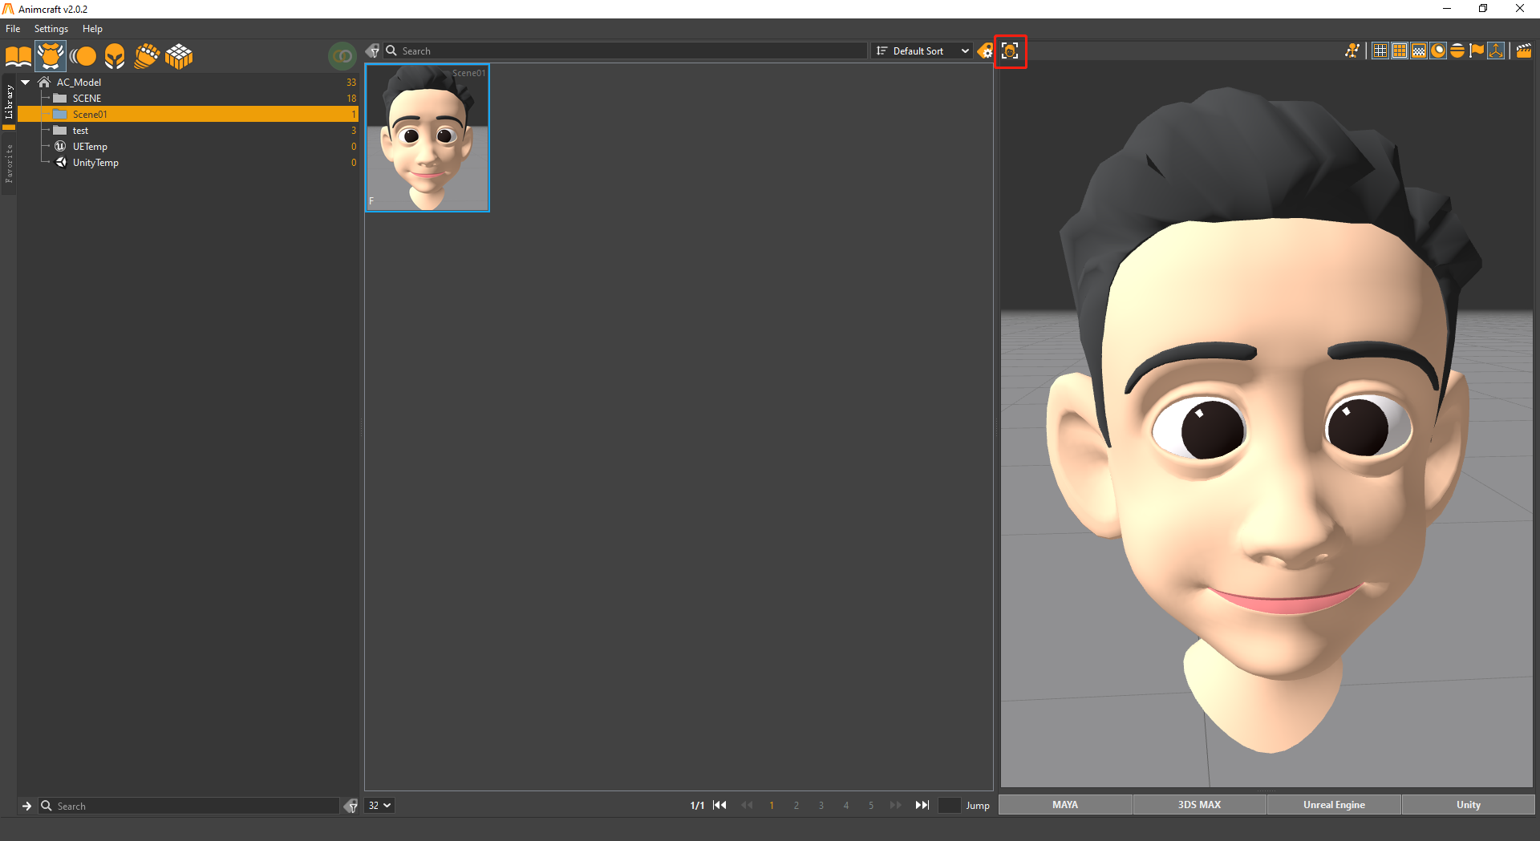Click the jump page number field
The image size is (1540, 841).
point(949,805)
